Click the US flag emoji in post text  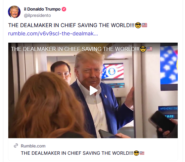(x=144, y=25)
